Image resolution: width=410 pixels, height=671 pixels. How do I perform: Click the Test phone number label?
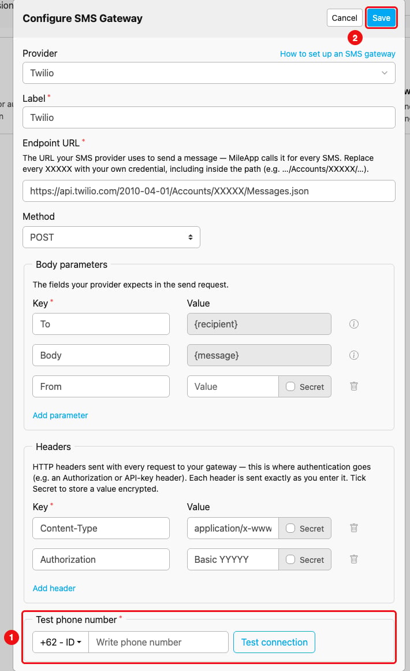point(76,620)
